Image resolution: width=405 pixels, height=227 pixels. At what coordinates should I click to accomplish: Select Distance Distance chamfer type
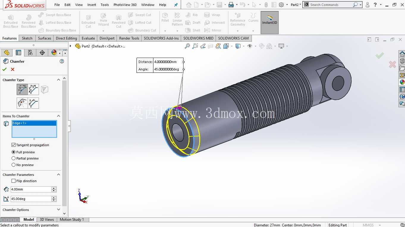(x=33, y=89)
